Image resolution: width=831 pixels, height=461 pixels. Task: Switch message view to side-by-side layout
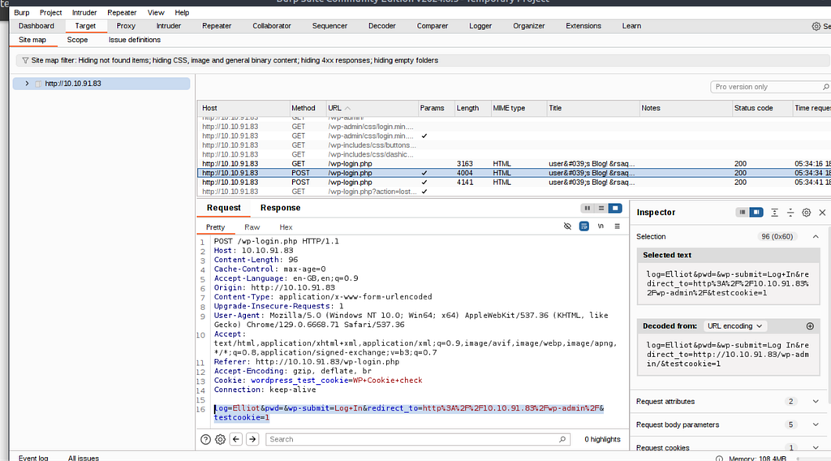coord(588,209)
